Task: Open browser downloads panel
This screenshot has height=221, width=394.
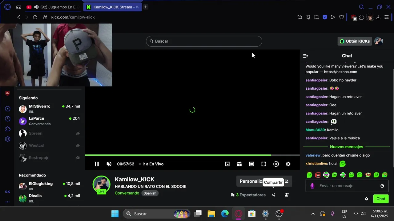Action: click(378, 17)
